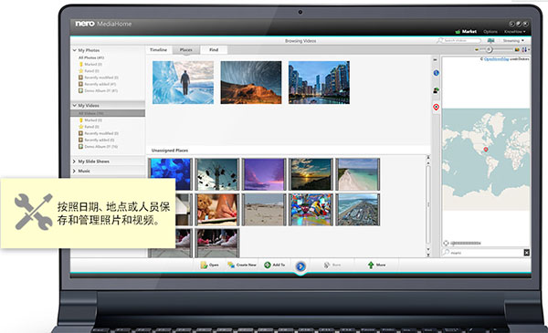Click the Open button in bottom toolbar
The image size is (548, 333).
tap(209, 265)
